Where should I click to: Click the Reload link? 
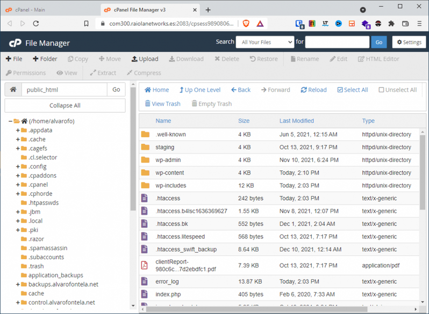(x=313, y=90)
